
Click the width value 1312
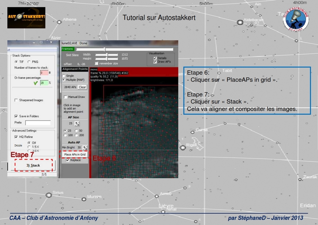click(x=125, y=55)
